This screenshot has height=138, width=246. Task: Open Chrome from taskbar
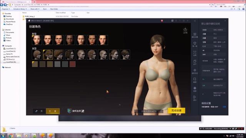click(x=11, y=135)
